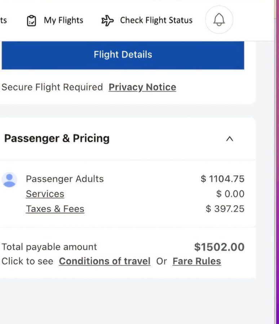
Task: Go to Check Flight Status
Action: (156, 21)
